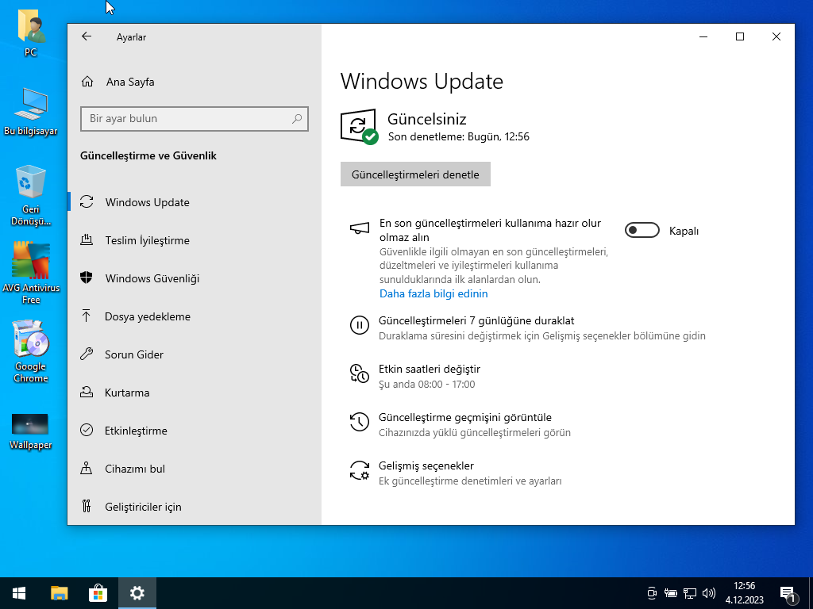Click 'Cihazınızda yüklü güncelleştirmeleri görün' text
This screenshot has width=813, height=609.
475,432
